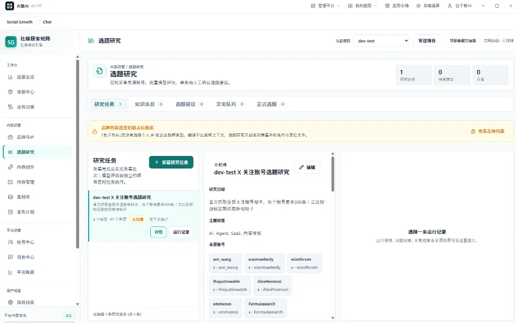Screen dimensions: 516x323
Task: Click the 完善品牌档案 link
Action: point(487,131)
